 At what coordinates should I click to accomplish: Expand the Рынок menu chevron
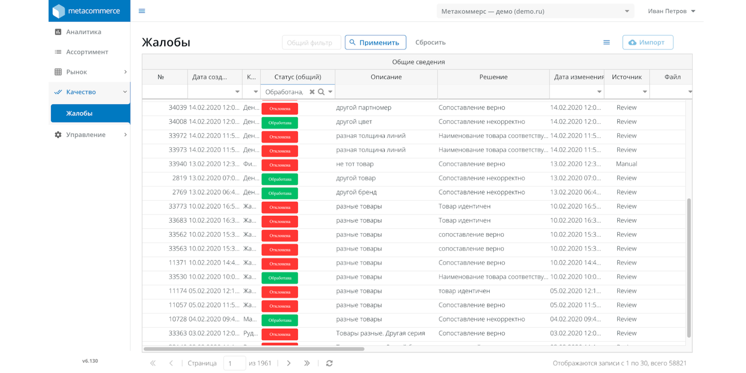coord(125,72)
